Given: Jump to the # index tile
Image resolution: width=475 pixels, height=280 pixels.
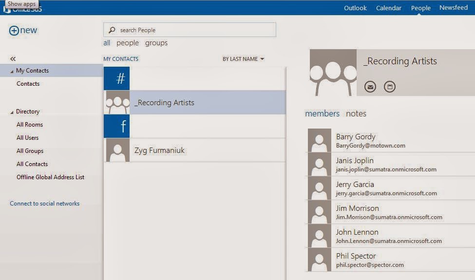Looking at the screenshot, I should [117, 78].
